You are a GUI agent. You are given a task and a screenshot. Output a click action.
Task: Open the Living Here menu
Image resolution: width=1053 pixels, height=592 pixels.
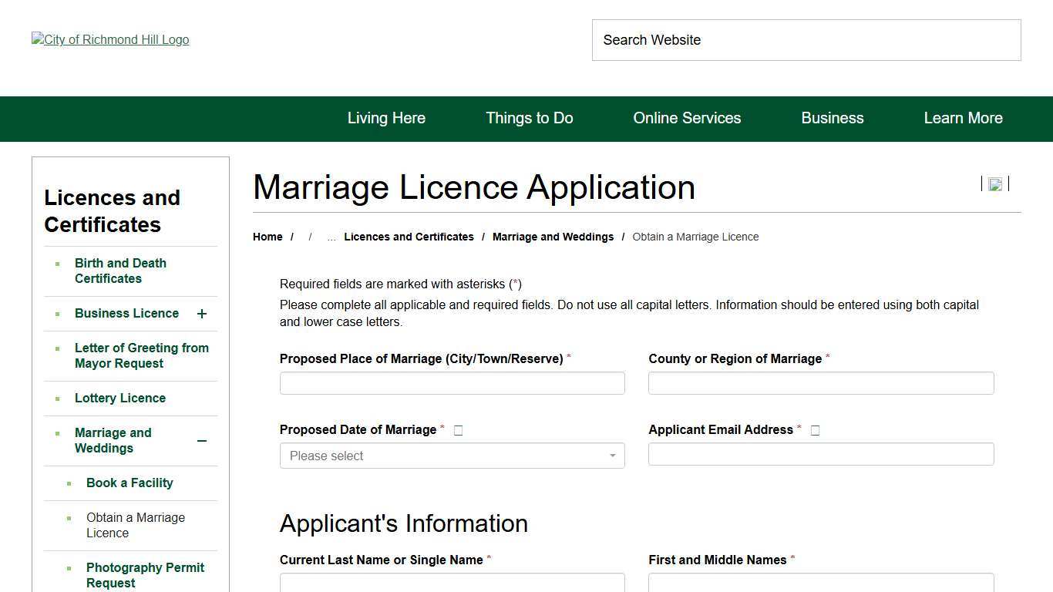386,118
